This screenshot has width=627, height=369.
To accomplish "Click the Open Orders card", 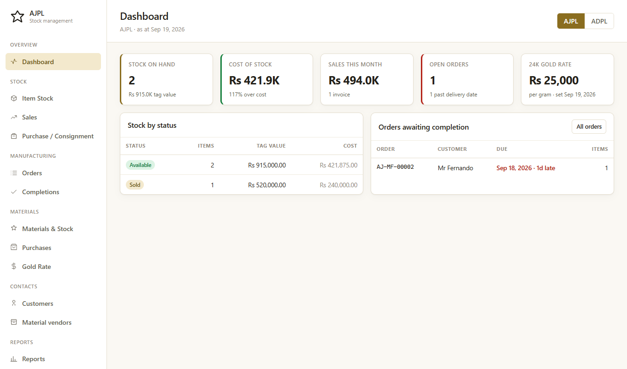I will pos(467,79).
